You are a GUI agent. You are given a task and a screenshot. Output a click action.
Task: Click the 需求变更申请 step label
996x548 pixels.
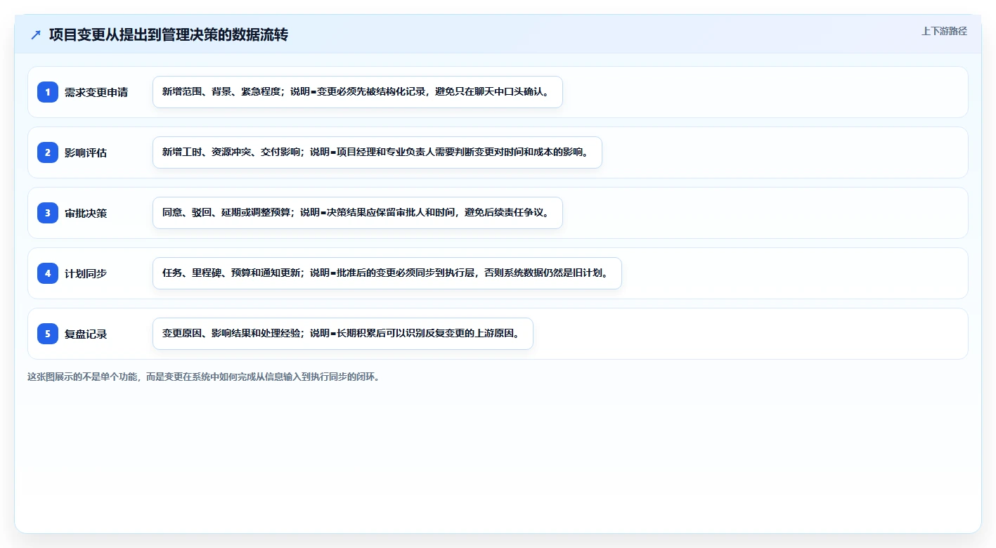(x=96, y=92)
